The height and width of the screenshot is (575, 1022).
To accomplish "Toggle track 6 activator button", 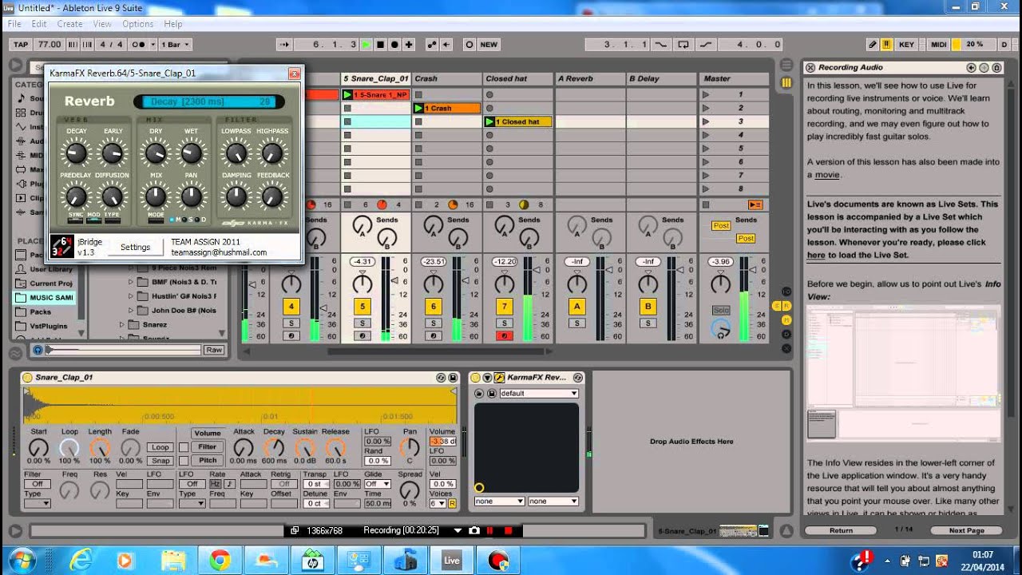I will click(x=434, y=307).
